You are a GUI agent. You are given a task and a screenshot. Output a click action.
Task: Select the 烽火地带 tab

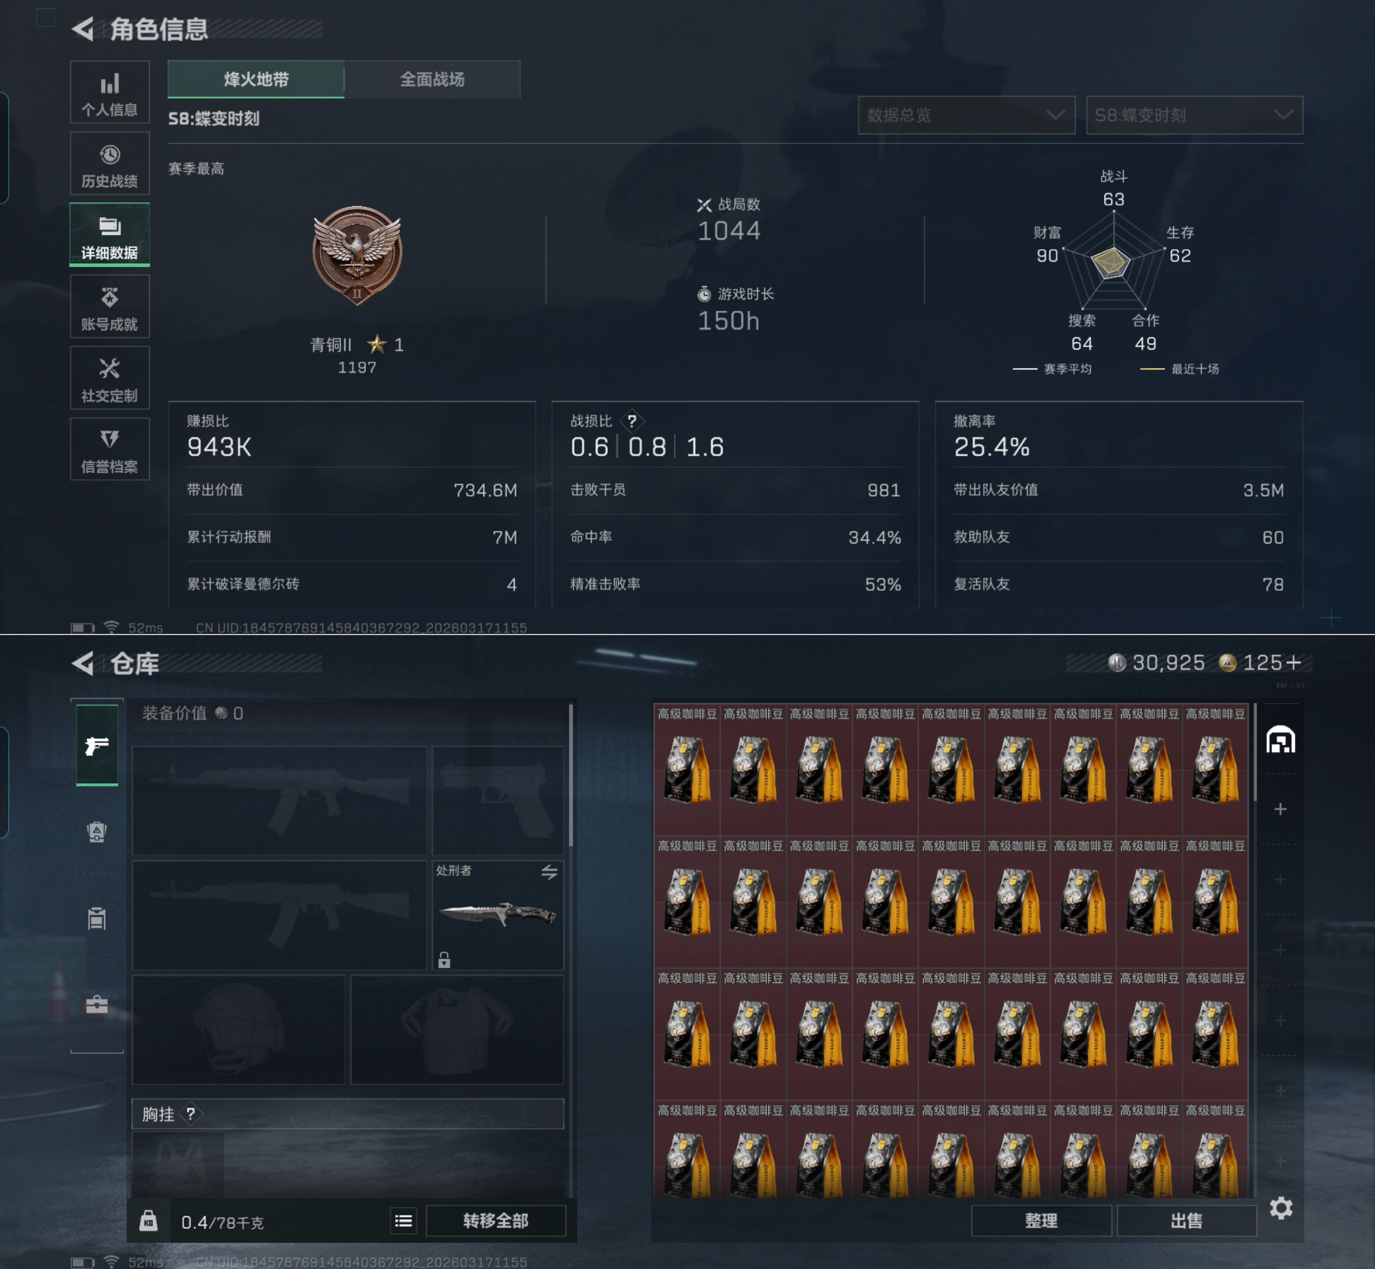[x=256, y=80]
